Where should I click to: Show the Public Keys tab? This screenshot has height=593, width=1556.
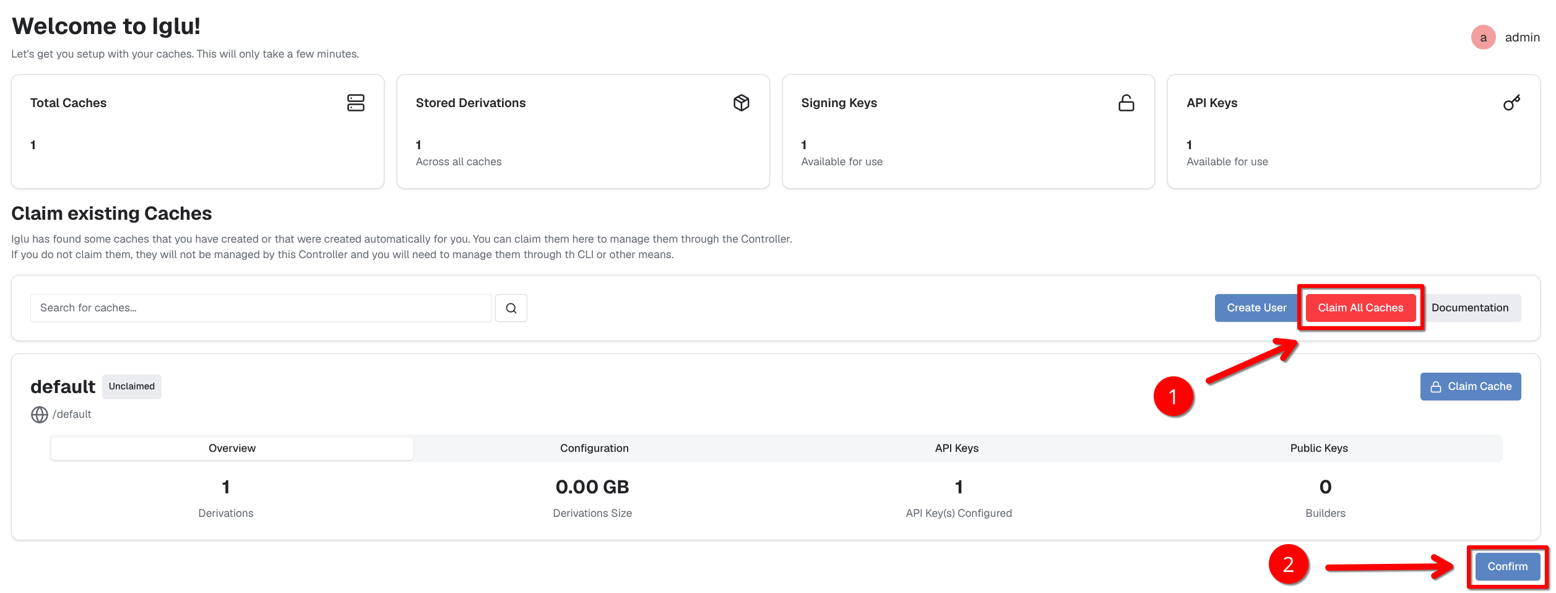1318,448
